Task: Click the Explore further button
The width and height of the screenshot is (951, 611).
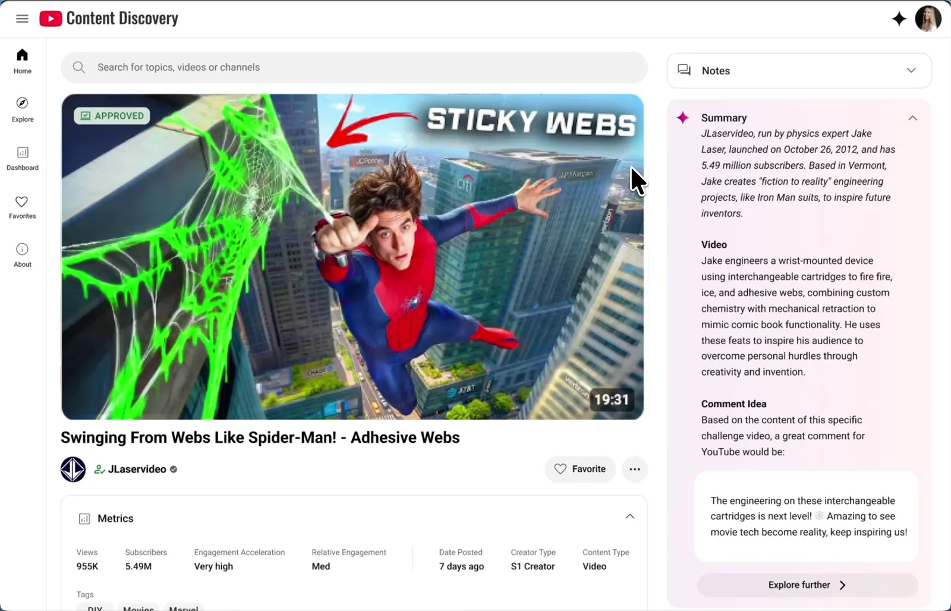Action: (808, 585)
